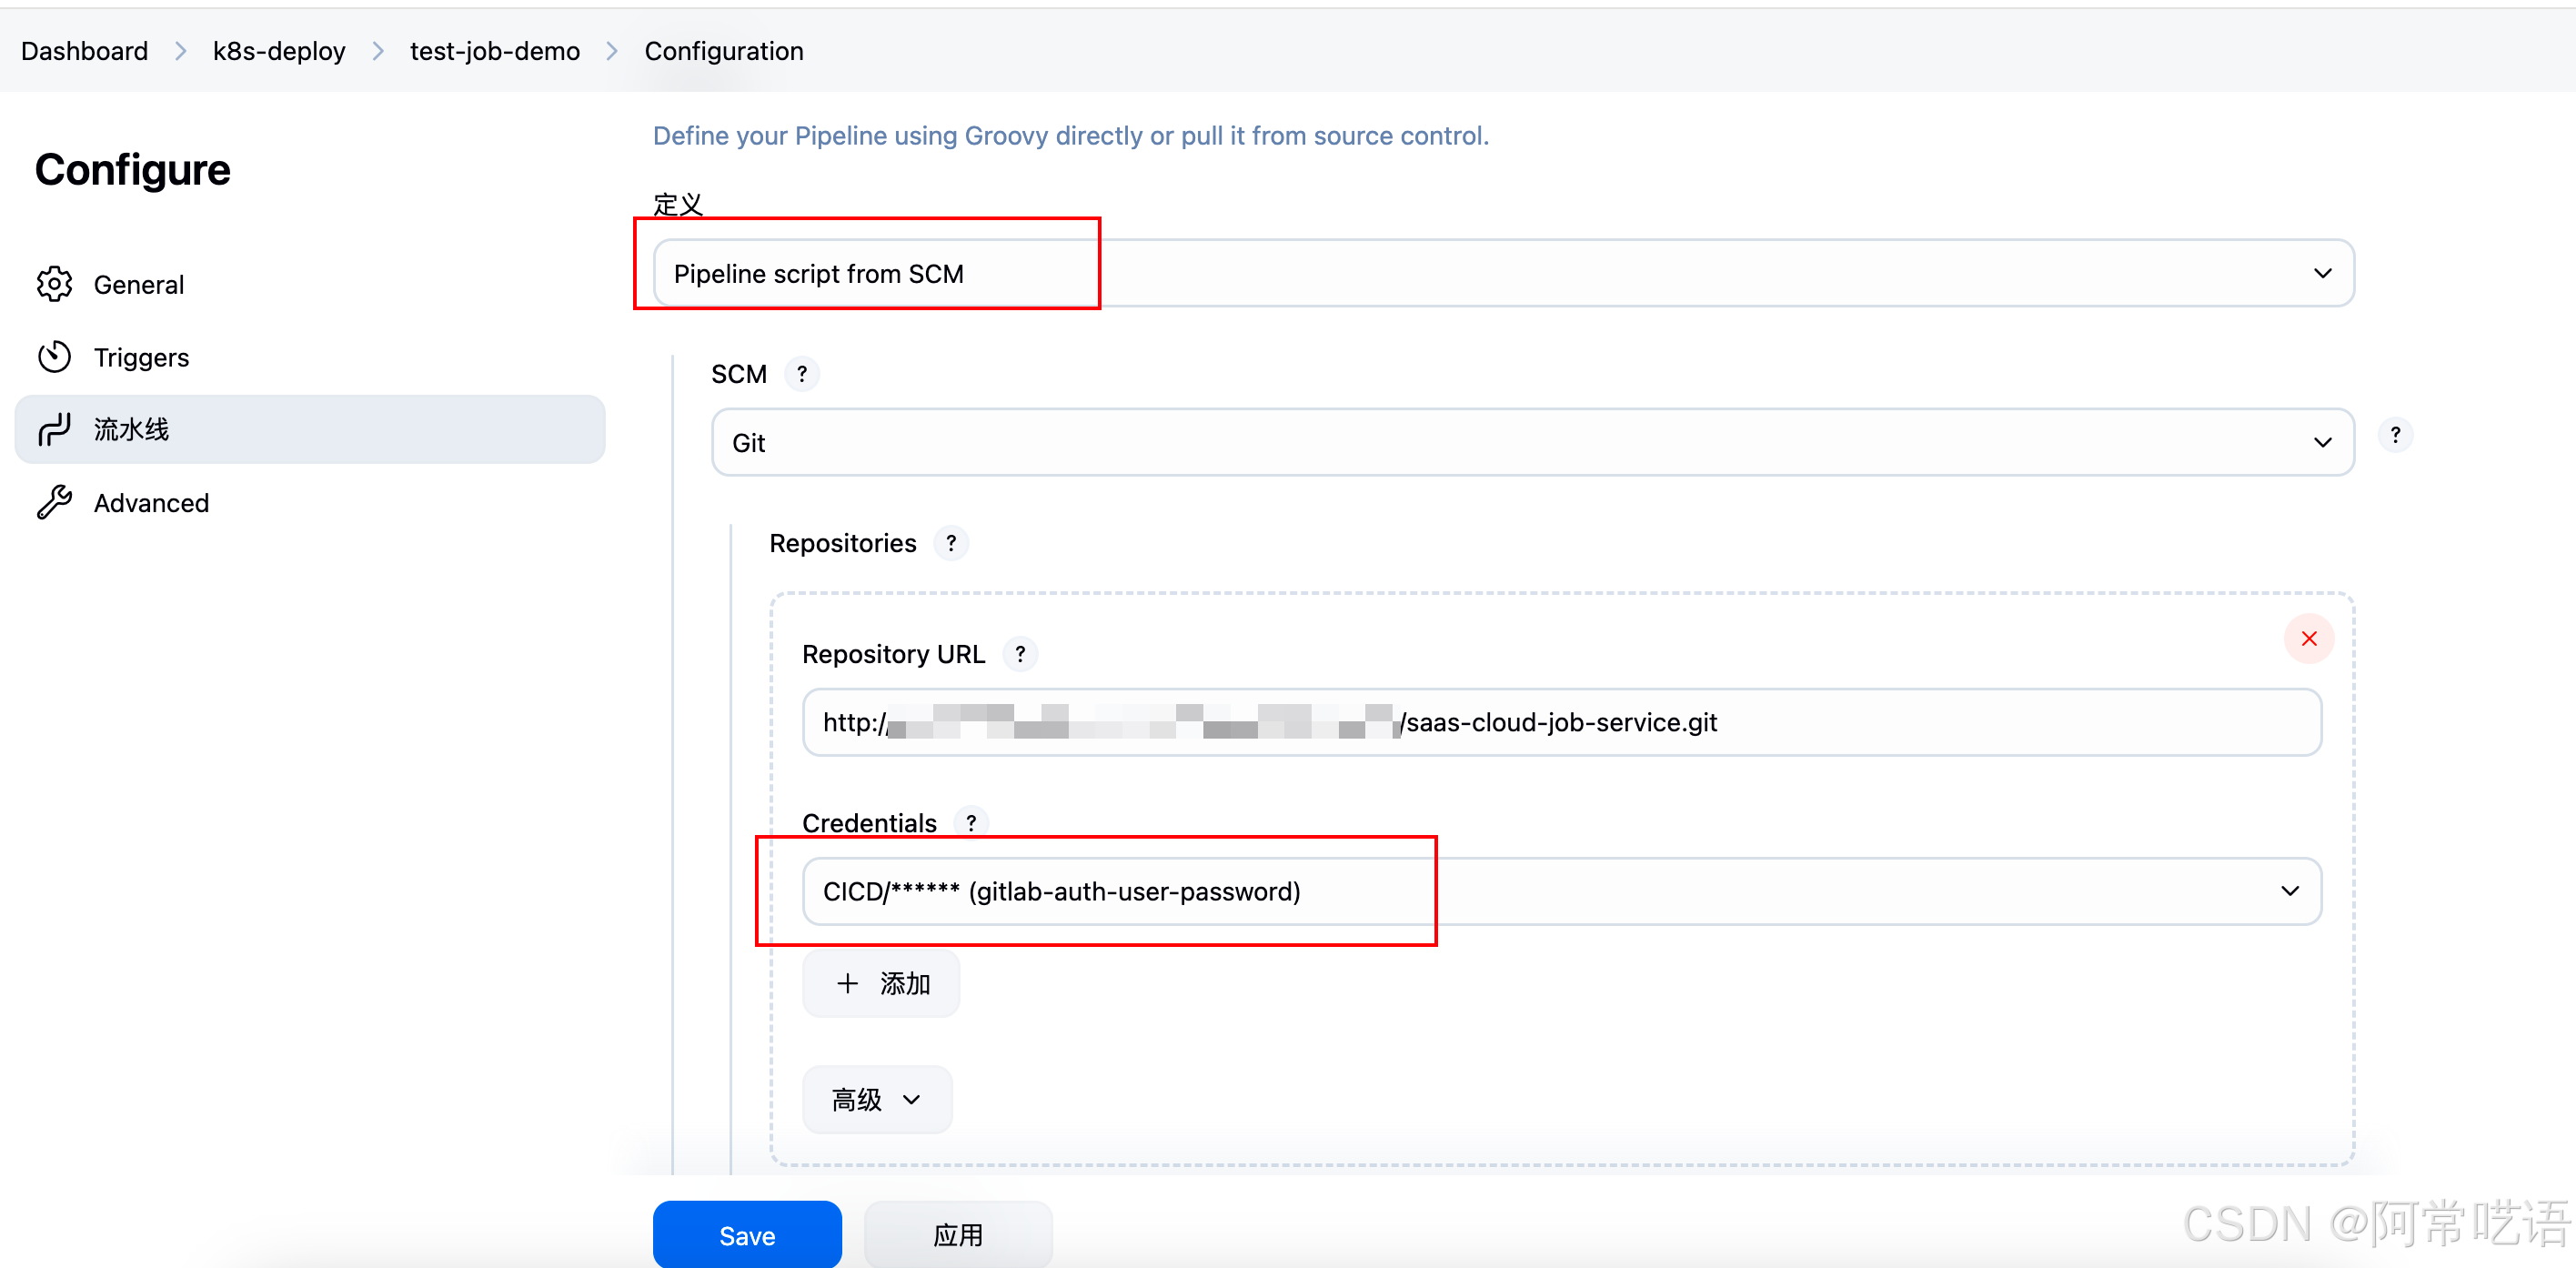
Task: Open the Pipeline script from SCM dropdown
Action: pos(1502,273)
